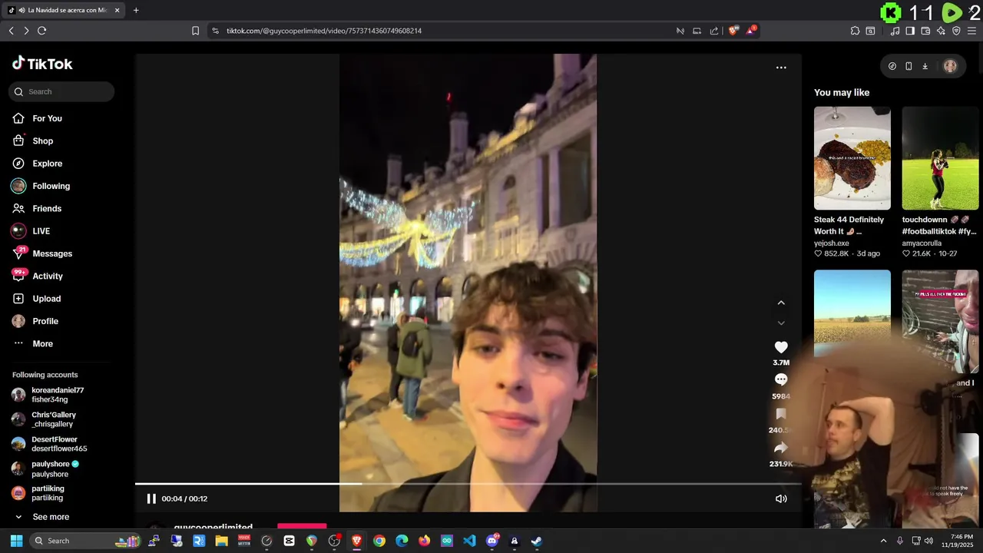Mute the video with speaker icon
The height and width of the screenshot is (553, 983).
tap(781, 498)
